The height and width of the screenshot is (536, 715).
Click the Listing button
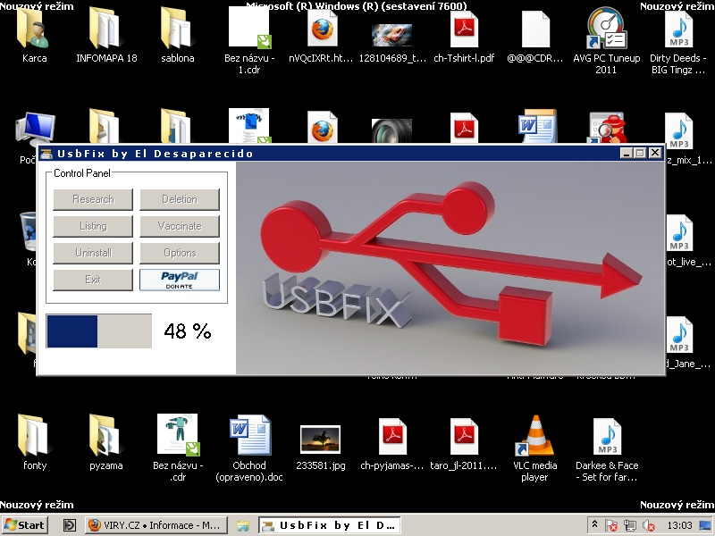(x=93, y=226)
